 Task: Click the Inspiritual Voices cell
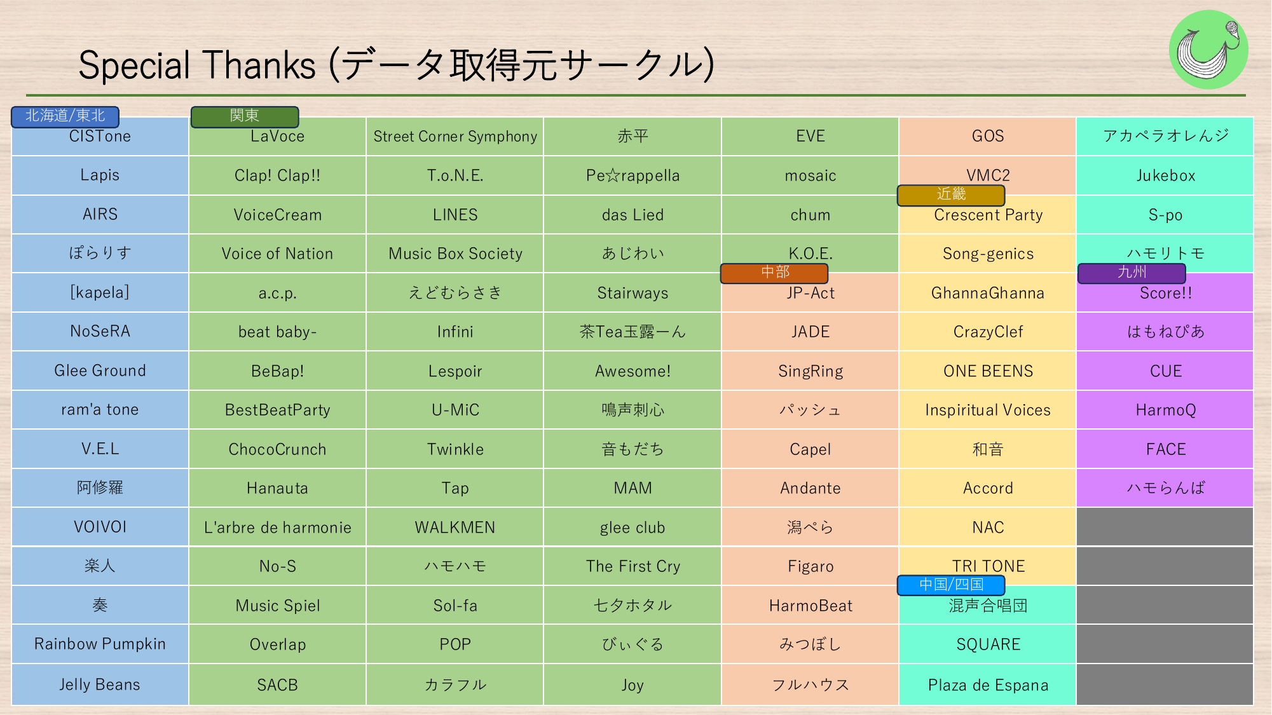pyautogui.click(x=988, y=410)
